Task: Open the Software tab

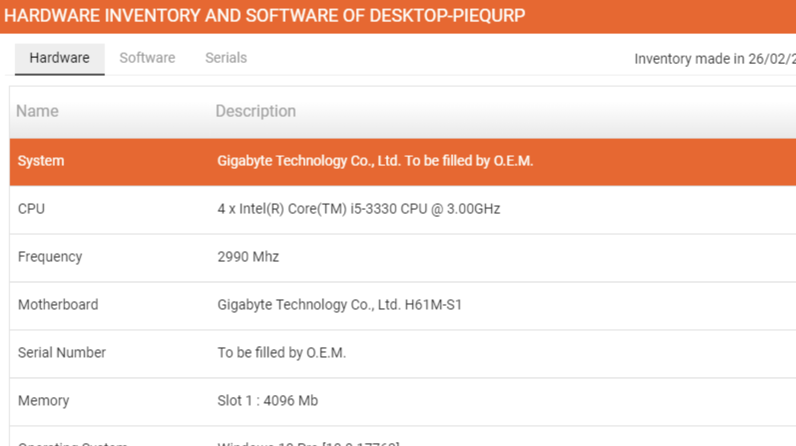Action: [x=147, y=59]
